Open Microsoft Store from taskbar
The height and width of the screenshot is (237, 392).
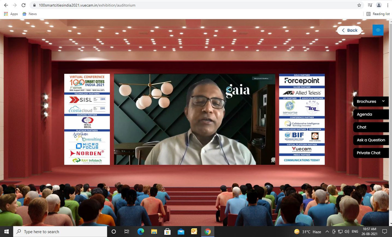tap(167, 232)
